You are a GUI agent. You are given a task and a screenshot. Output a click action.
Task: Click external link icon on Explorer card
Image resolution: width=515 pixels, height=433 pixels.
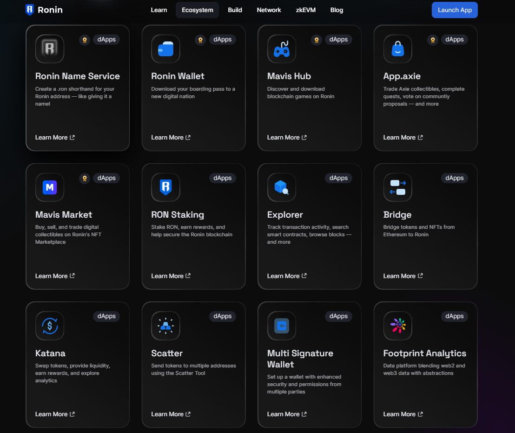pos(304,276)
